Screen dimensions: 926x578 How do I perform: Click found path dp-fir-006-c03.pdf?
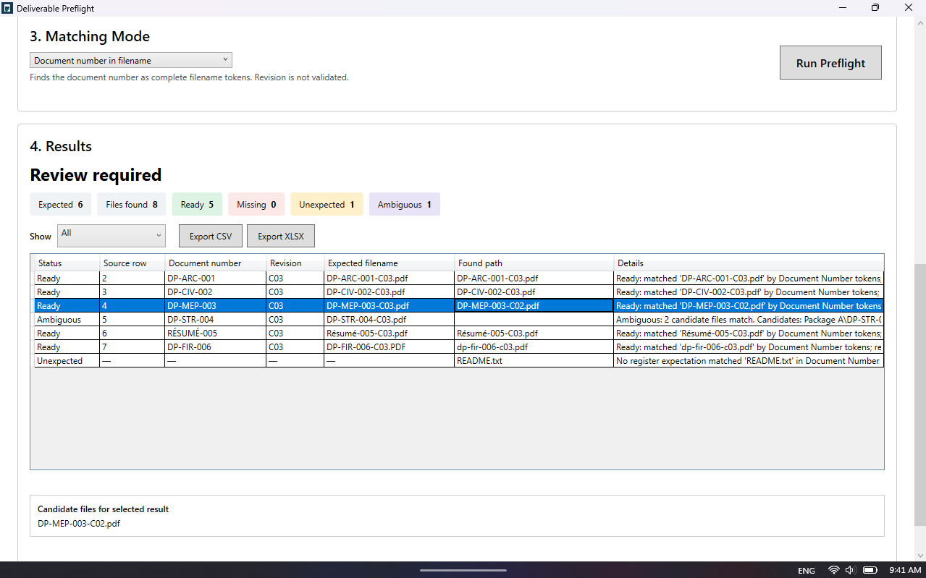click(534, 347)
